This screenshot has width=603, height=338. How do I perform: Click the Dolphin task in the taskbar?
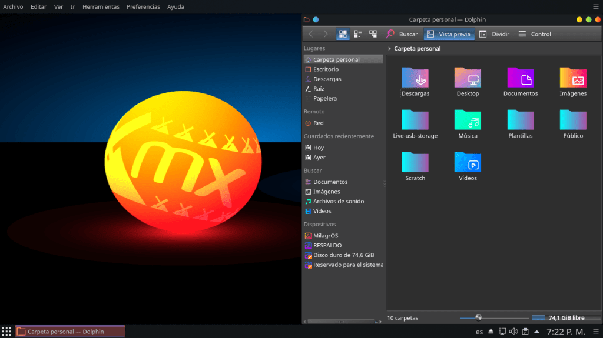click(x=70, y=332)
